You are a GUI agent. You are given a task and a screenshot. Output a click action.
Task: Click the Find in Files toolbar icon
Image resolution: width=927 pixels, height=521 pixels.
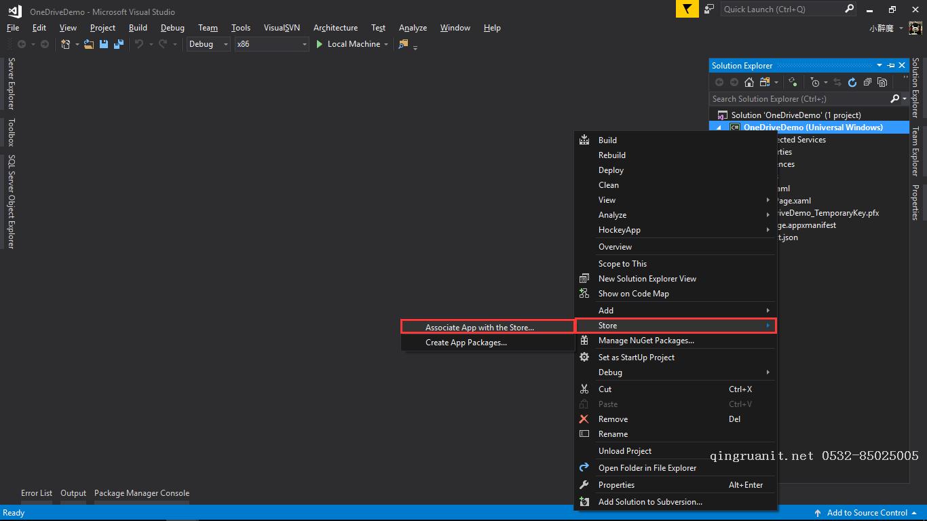(403, 44)
